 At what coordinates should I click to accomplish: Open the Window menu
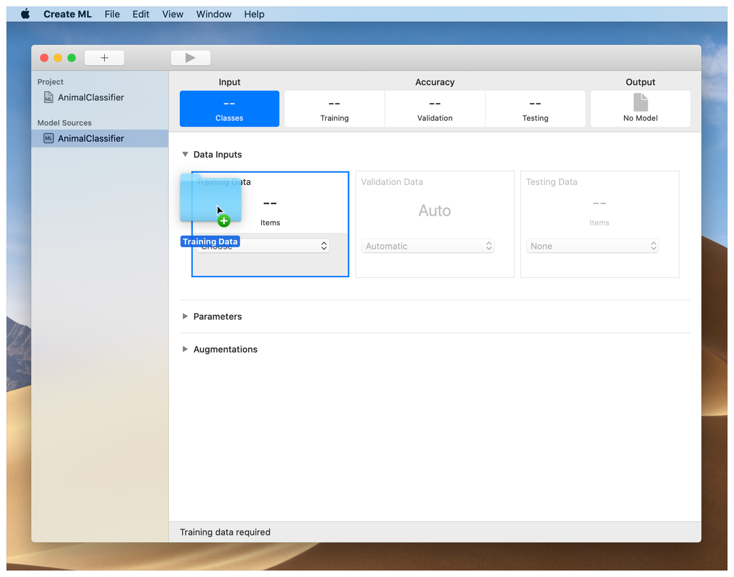click(214, 14)
